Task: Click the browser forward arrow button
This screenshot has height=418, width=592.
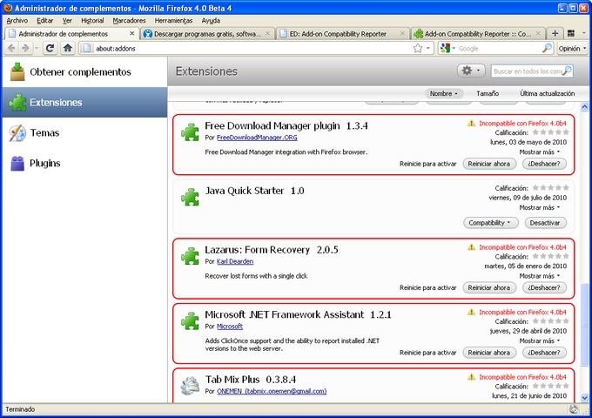Action: click(25, 48)
